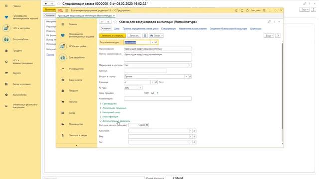This screenshot has height=179, width=319.
Task: Open favorites star in front window title bar
Action: click(247, 11)
